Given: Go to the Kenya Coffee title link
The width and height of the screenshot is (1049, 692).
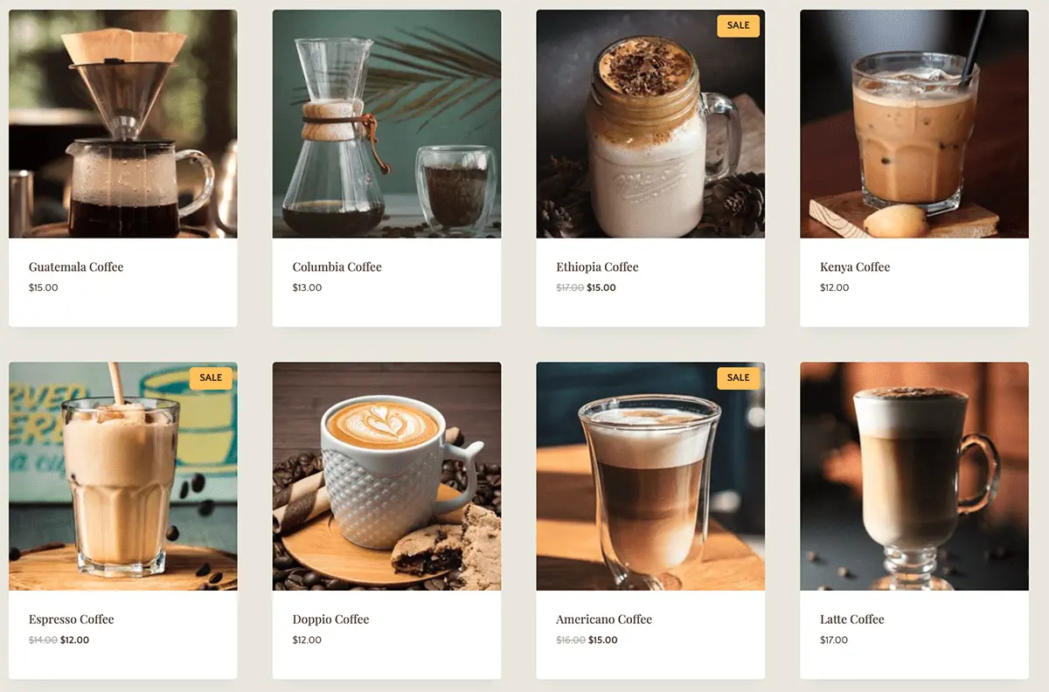Looking at the screenshot, I should 855,267.
